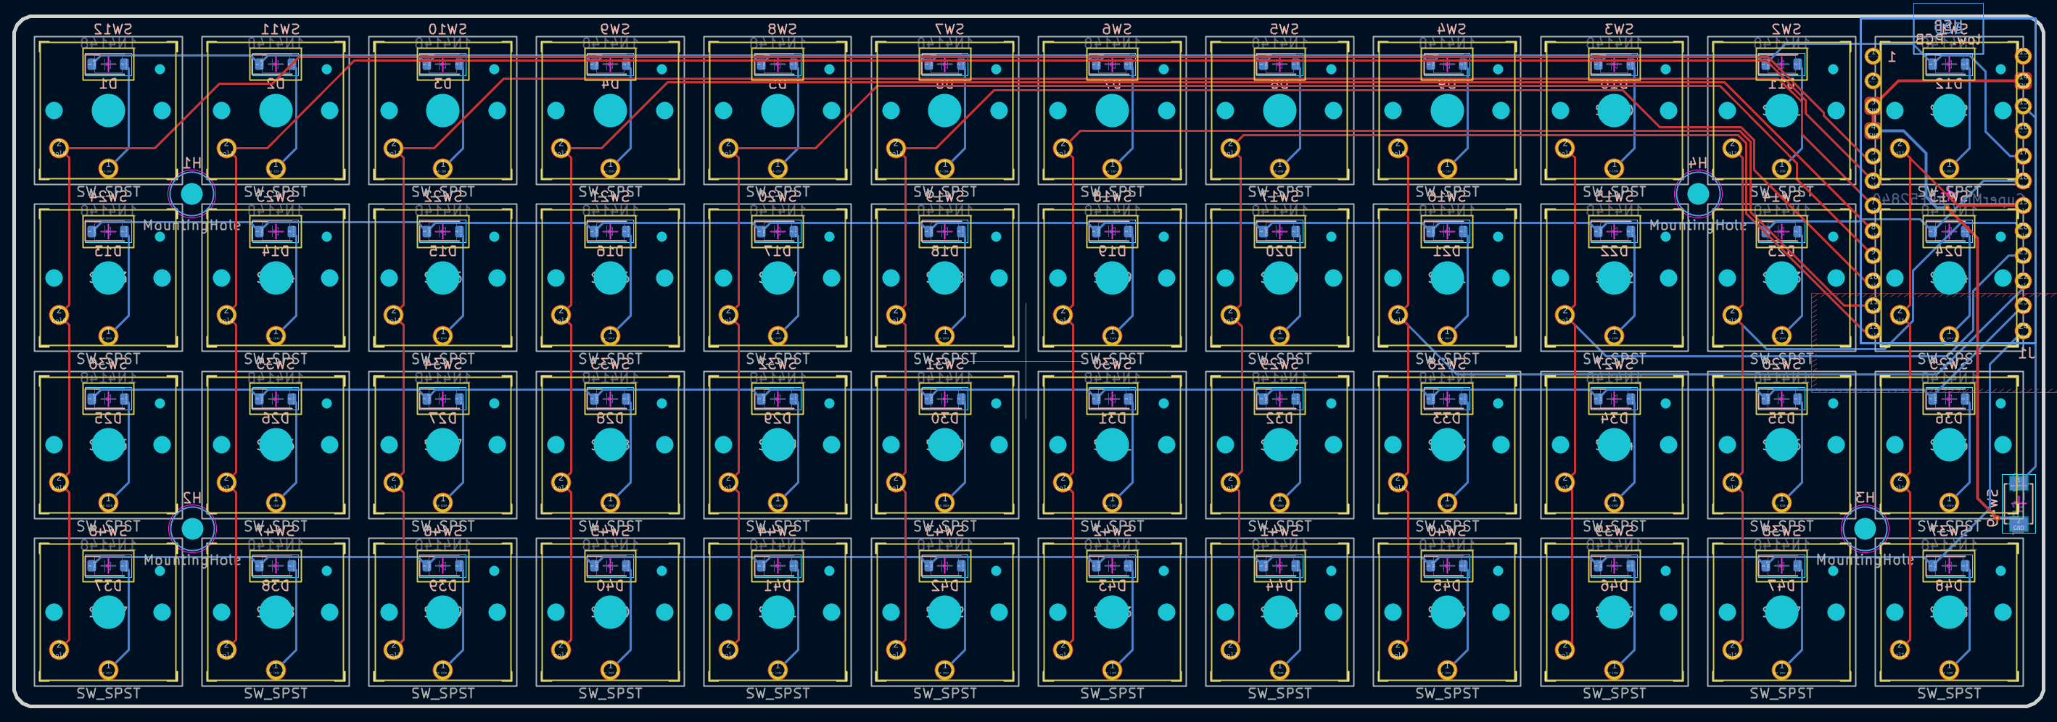Select large center hole of SW12 switch
The height and width of the screenshot is (722, 2057).
coord(109,111)
